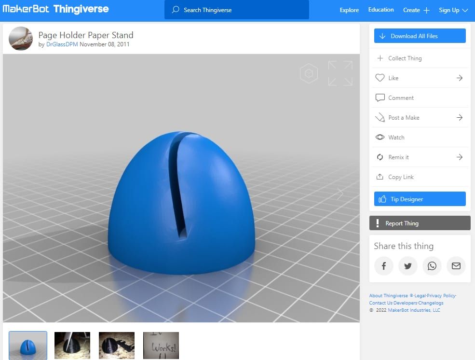The width and height of the screenshot is (475, 360).
Task: Share the thing via WhatsApp
Action: point(432,266)
